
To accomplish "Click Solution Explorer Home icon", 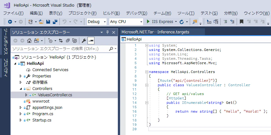I will (29, 41).
